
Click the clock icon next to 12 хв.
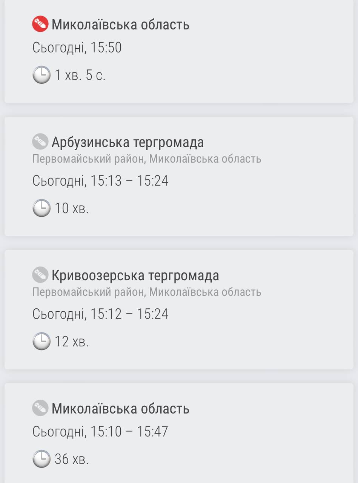pyautogui.click(x=41, y=341)
